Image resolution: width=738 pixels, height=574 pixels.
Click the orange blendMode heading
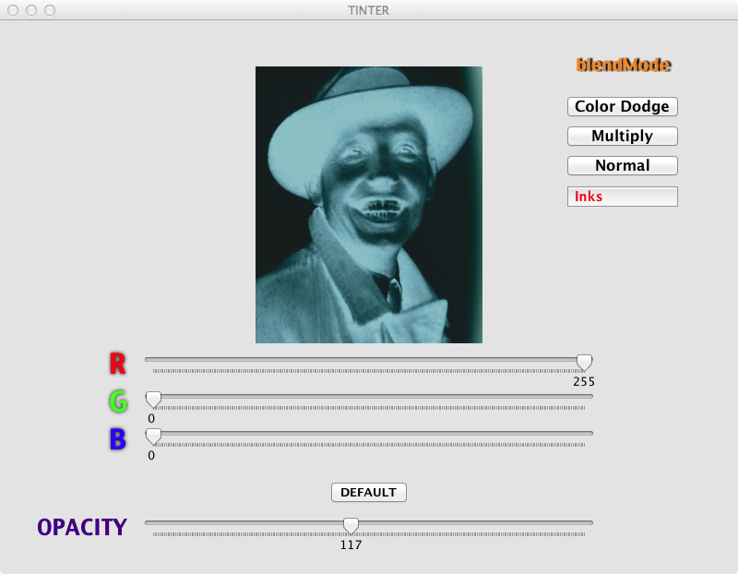pos(623,65)
